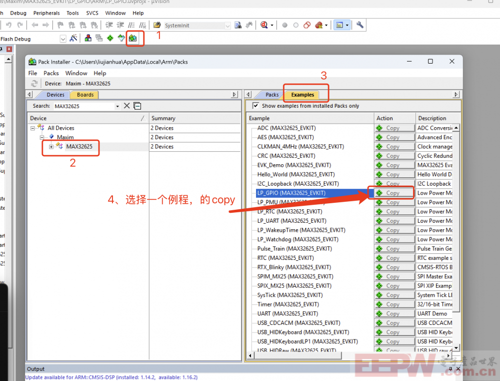Navigate backwards with the left arrow icon
Image resolution: width=500 pixels, height=381 pixels.
click(x=35, y=25)
